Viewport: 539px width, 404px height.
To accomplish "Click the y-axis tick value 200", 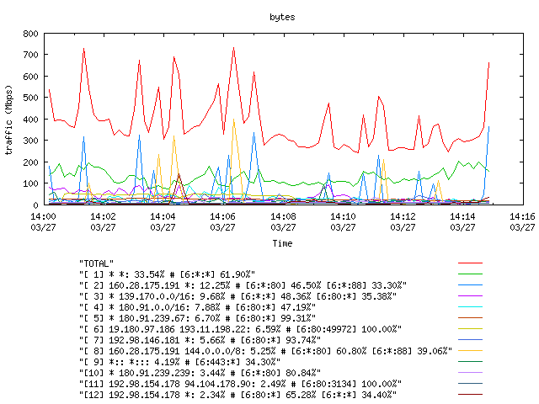I will pyautogui.click(x=30, y=162).
